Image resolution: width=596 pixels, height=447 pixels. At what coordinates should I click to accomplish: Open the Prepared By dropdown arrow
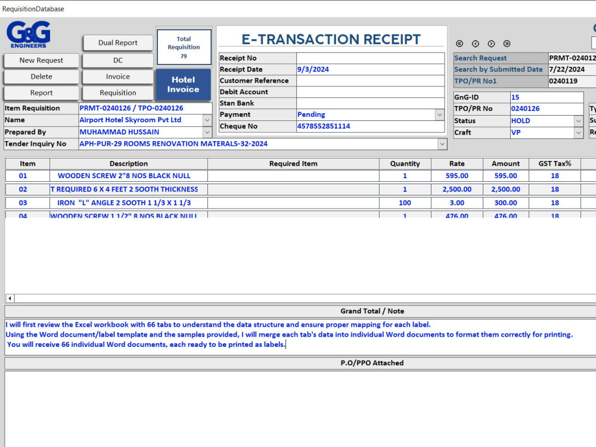coord(207,132)
